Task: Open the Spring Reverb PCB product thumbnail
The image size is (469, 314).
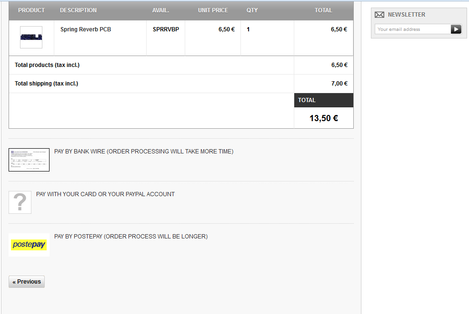Action: pyautogui.click(x=31, y=37)
